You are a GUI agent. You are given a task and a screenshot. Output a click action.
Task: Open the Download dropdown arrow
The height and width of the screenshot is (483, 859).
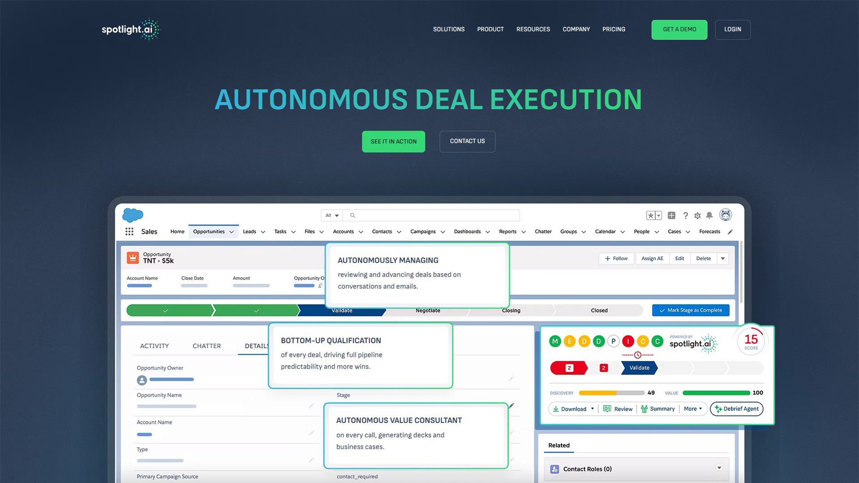tap(592, 409)
